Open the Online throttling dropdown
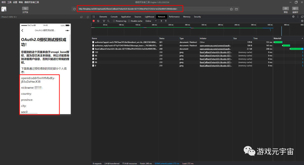The image size is (304, 165). click(x=151, y=21)
